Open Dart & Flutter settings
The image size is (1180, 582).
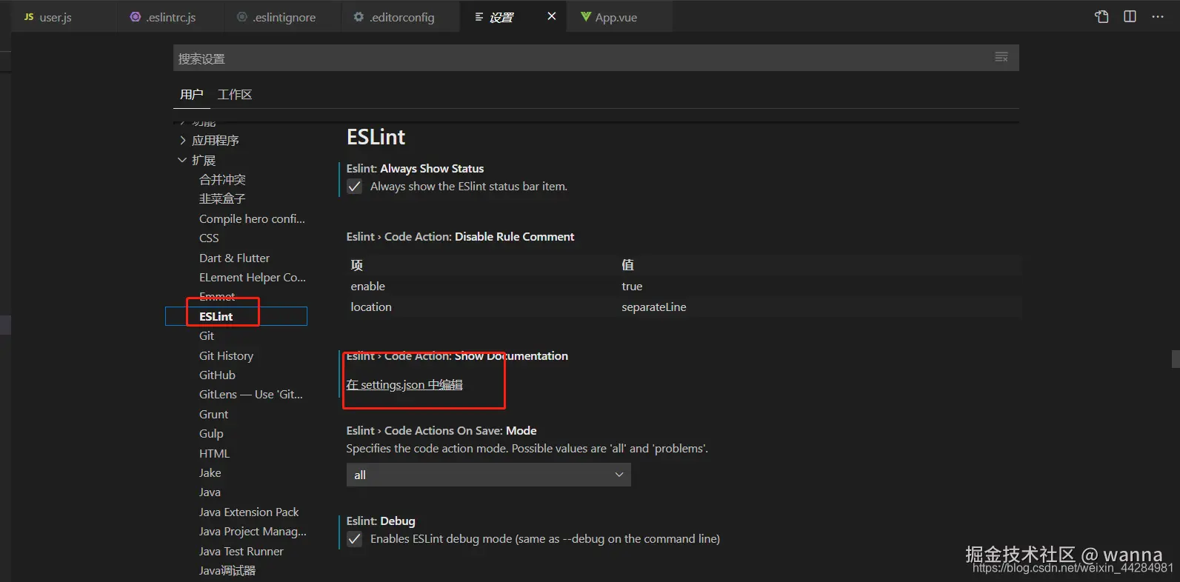pos(234,258)
